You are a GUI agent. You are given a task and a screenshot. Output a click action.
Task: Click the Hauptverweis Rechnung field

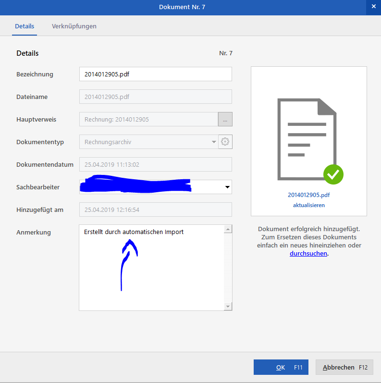(149, 119)
